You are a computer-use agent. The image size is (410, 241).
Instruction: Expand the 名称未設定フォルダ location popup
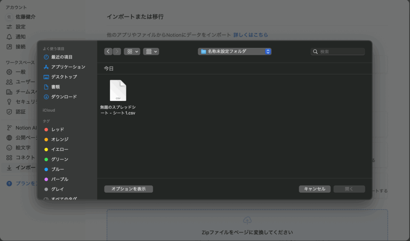pos(235,52)
